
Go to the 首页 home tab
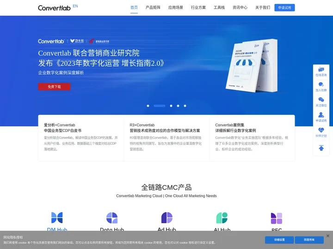(134, 8)
